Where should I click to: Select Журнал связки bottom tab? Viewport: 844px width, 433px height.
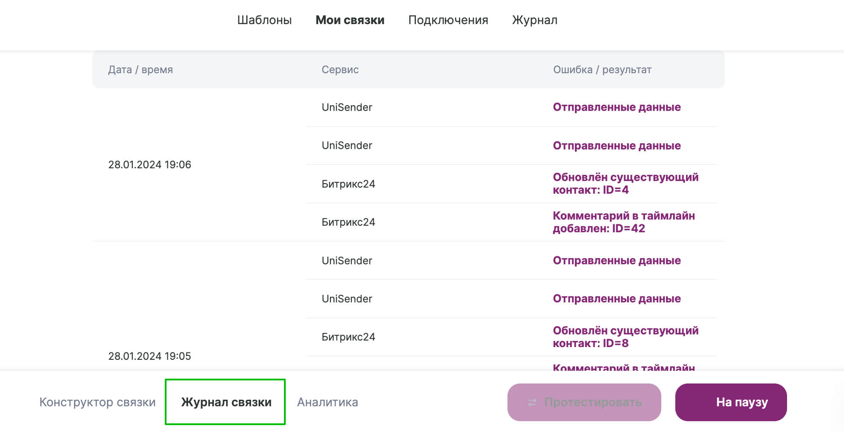[226, 402]
